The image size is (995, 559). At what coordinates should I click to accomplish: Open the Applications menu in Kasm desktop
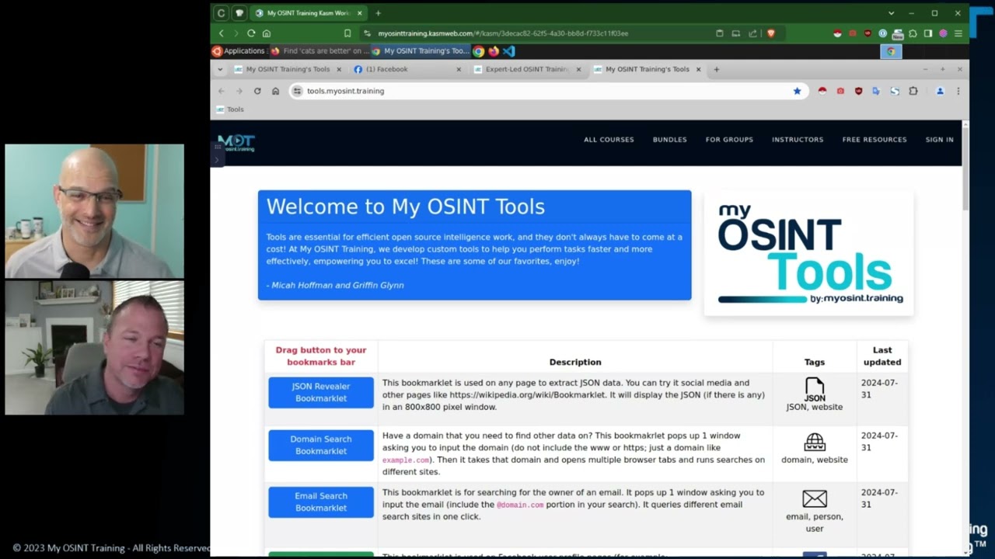coord(239,51)
